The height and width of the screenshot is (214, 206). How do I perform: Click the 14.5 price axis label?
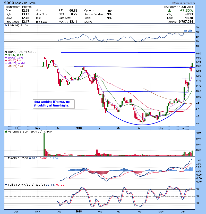tap(198, 54)
